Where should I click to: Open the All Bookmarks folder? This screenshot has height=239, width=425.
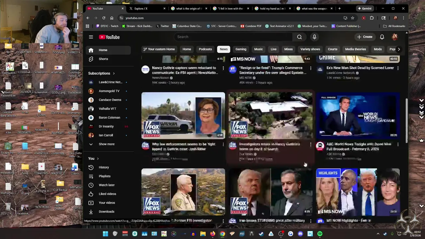394,26
